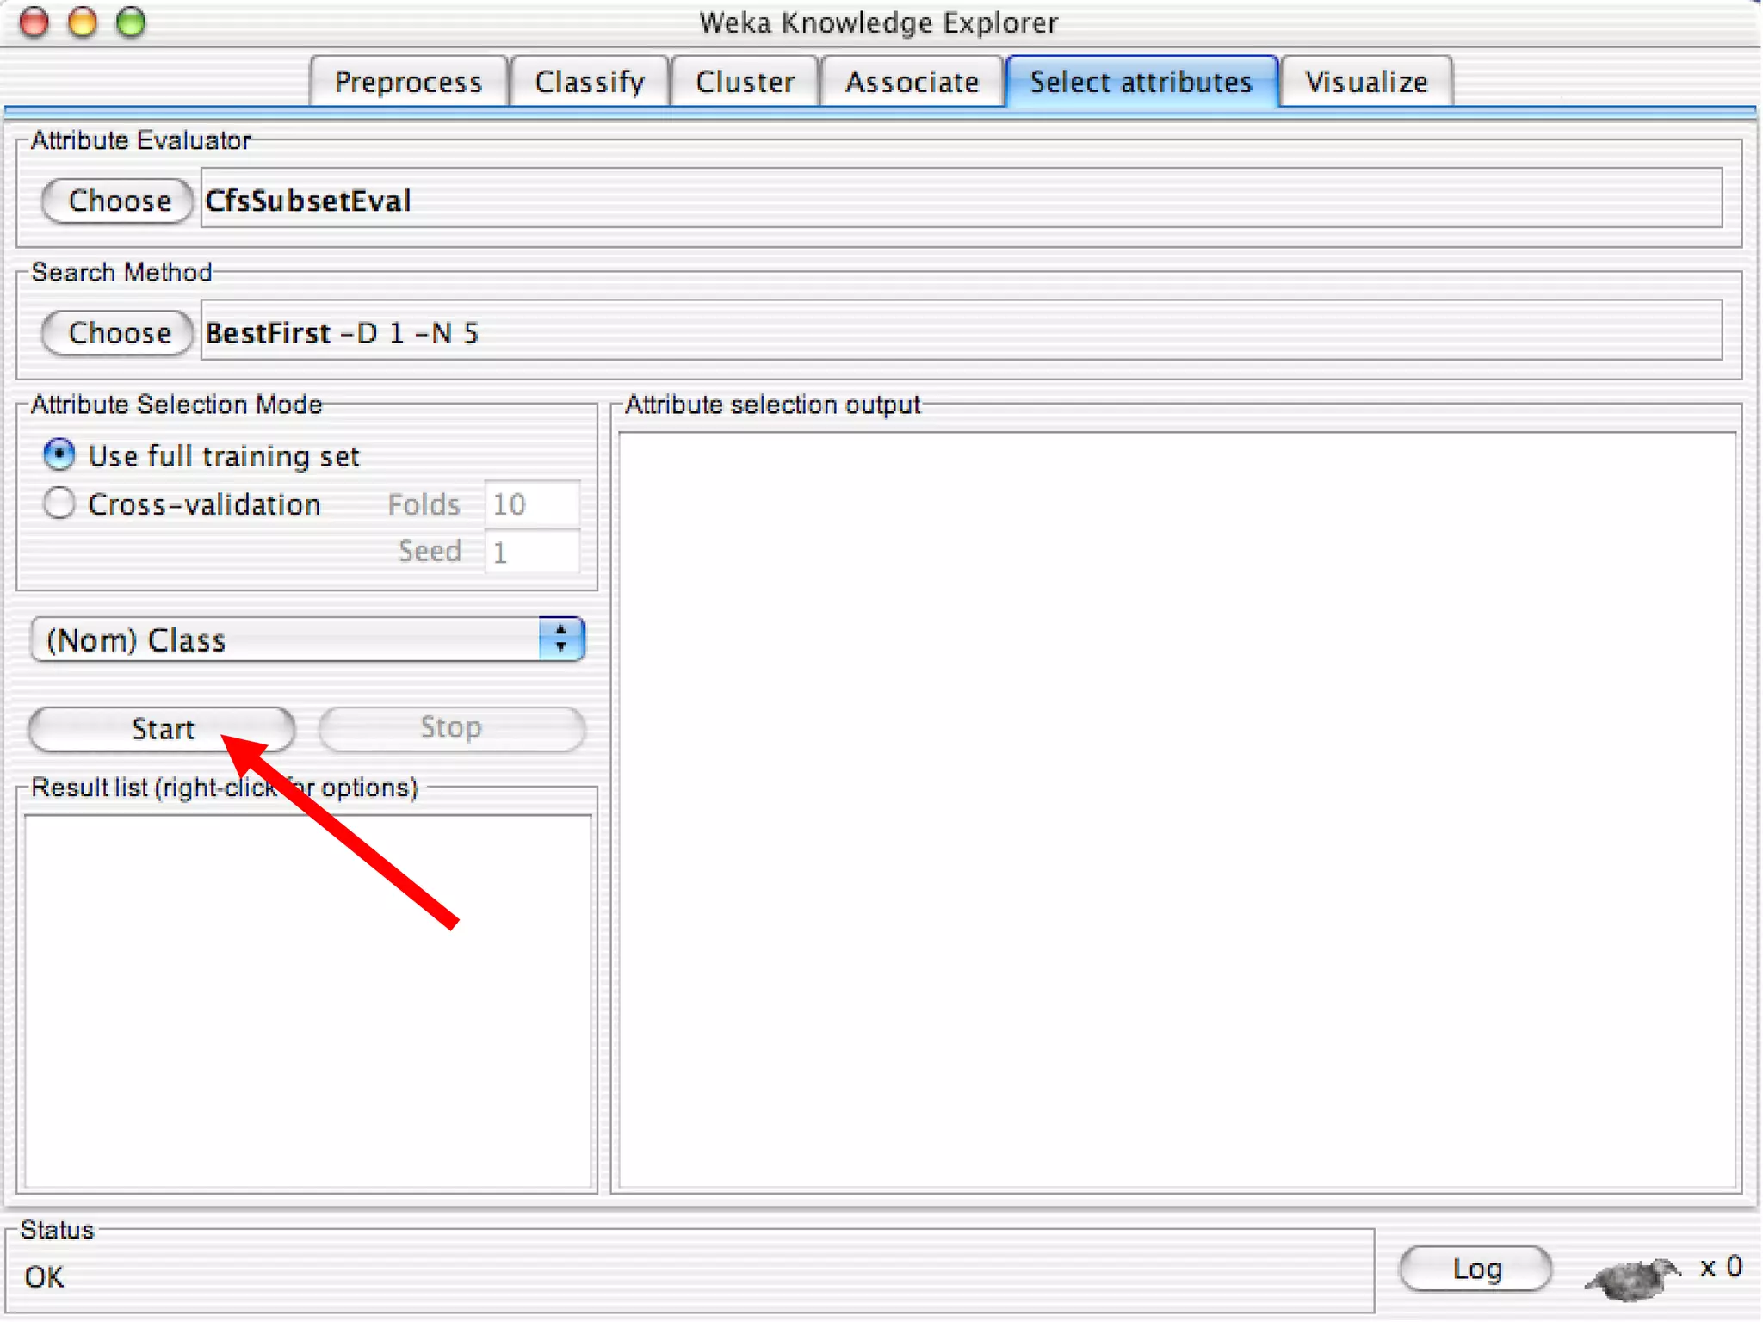Viewport: 1763px width, 1322px height.
Task: Go to the Associate tab
Action: click(912, 82)
